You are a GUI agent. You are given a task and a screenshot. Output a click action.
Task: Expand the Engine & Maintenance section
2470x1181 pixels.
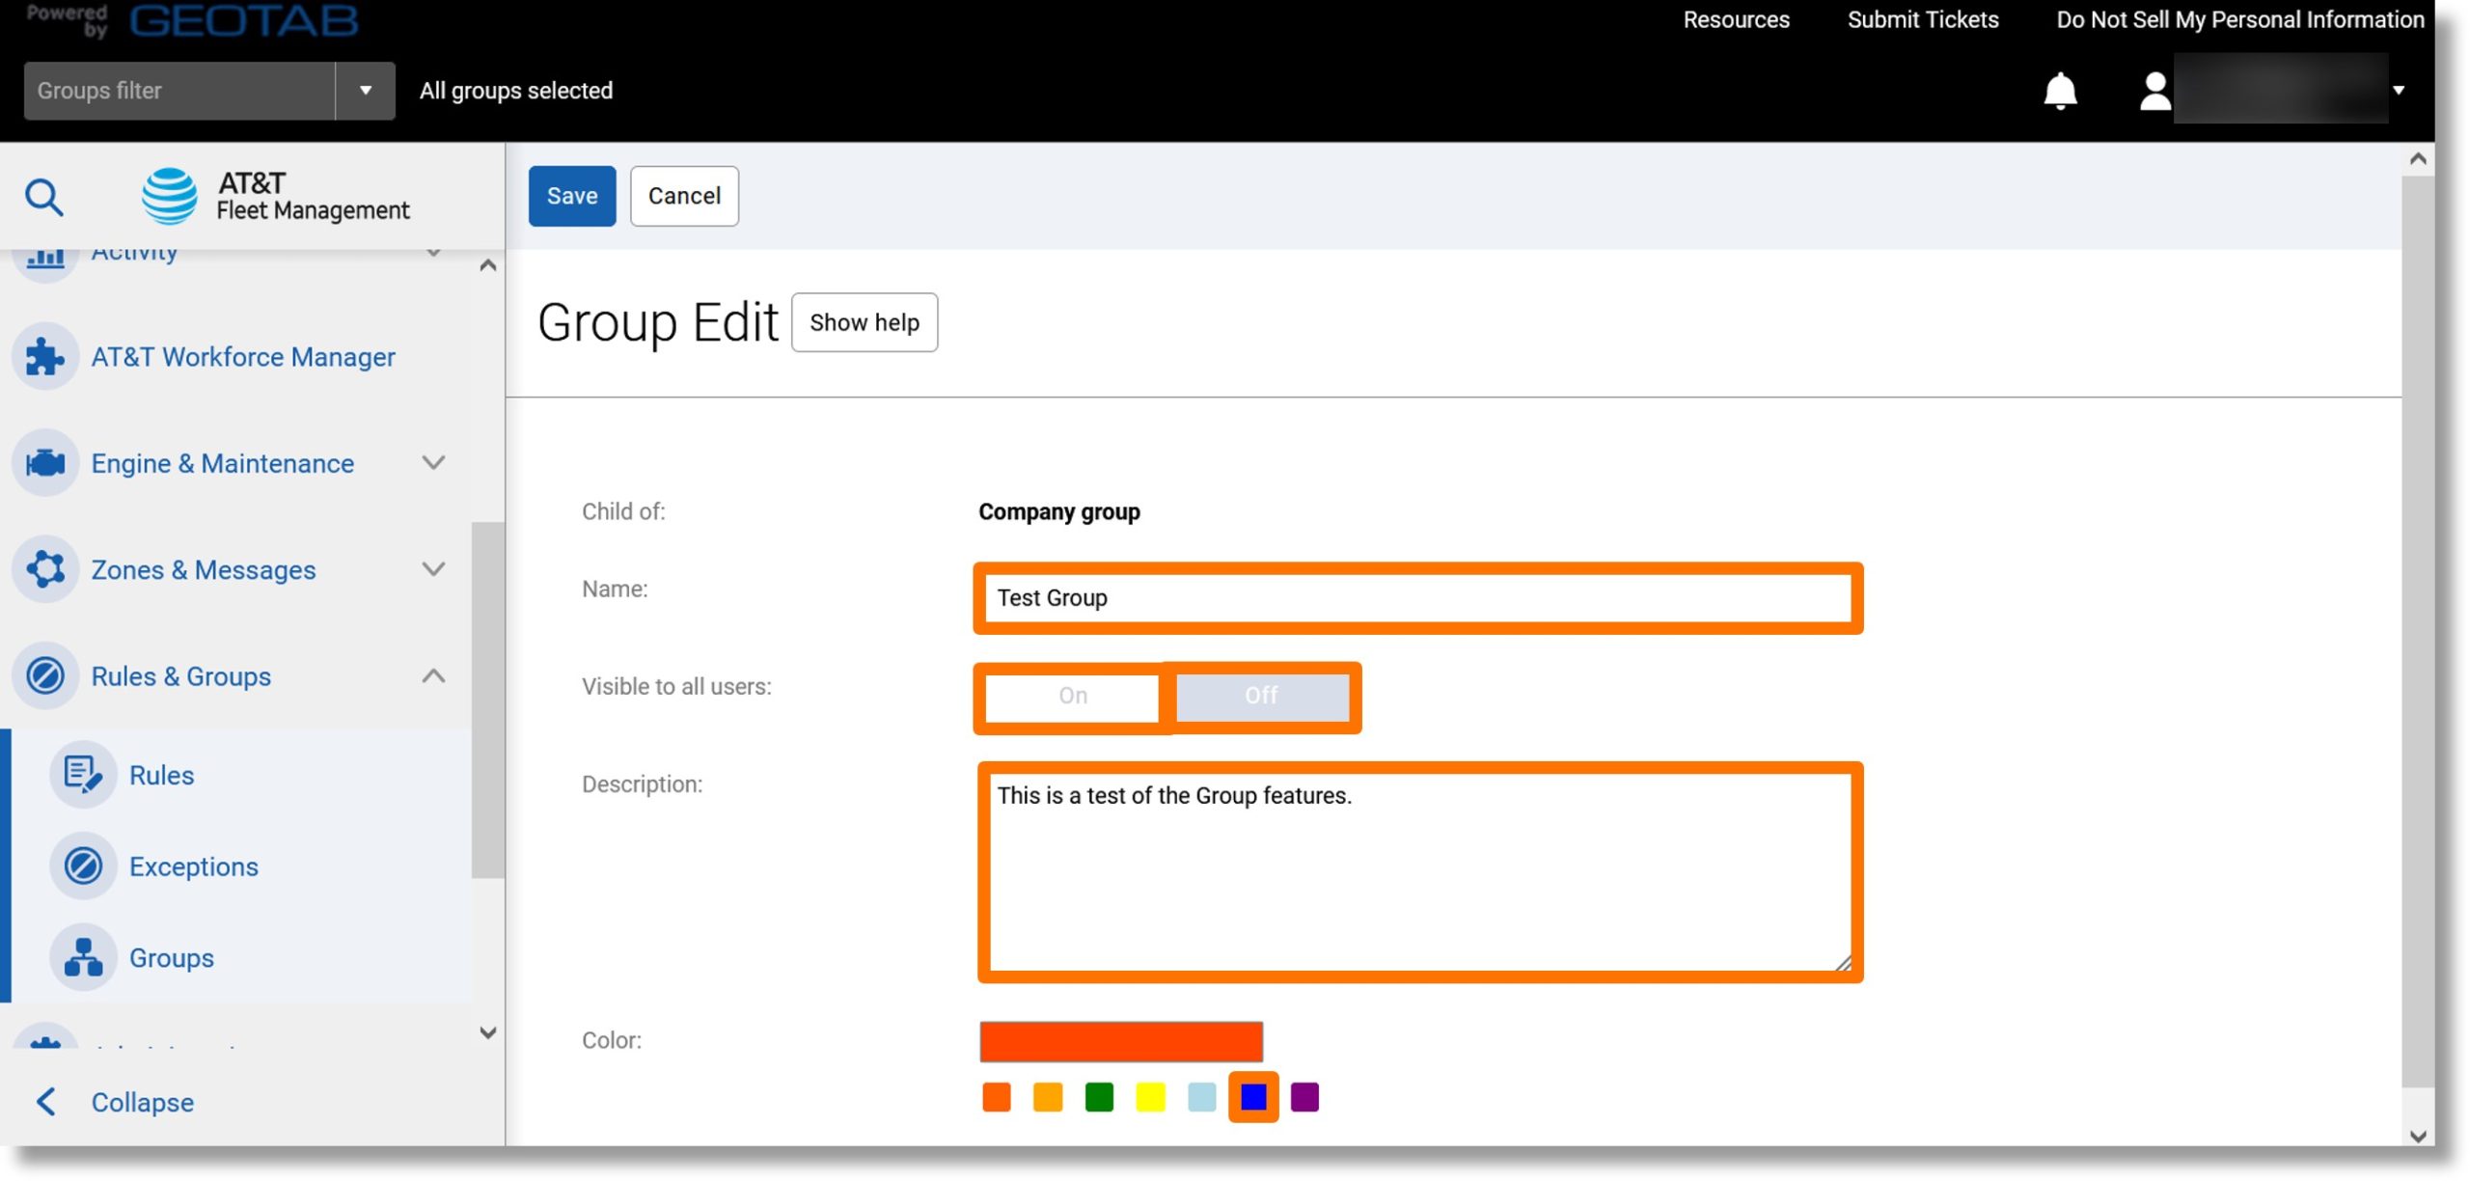[x=434, y=463]
